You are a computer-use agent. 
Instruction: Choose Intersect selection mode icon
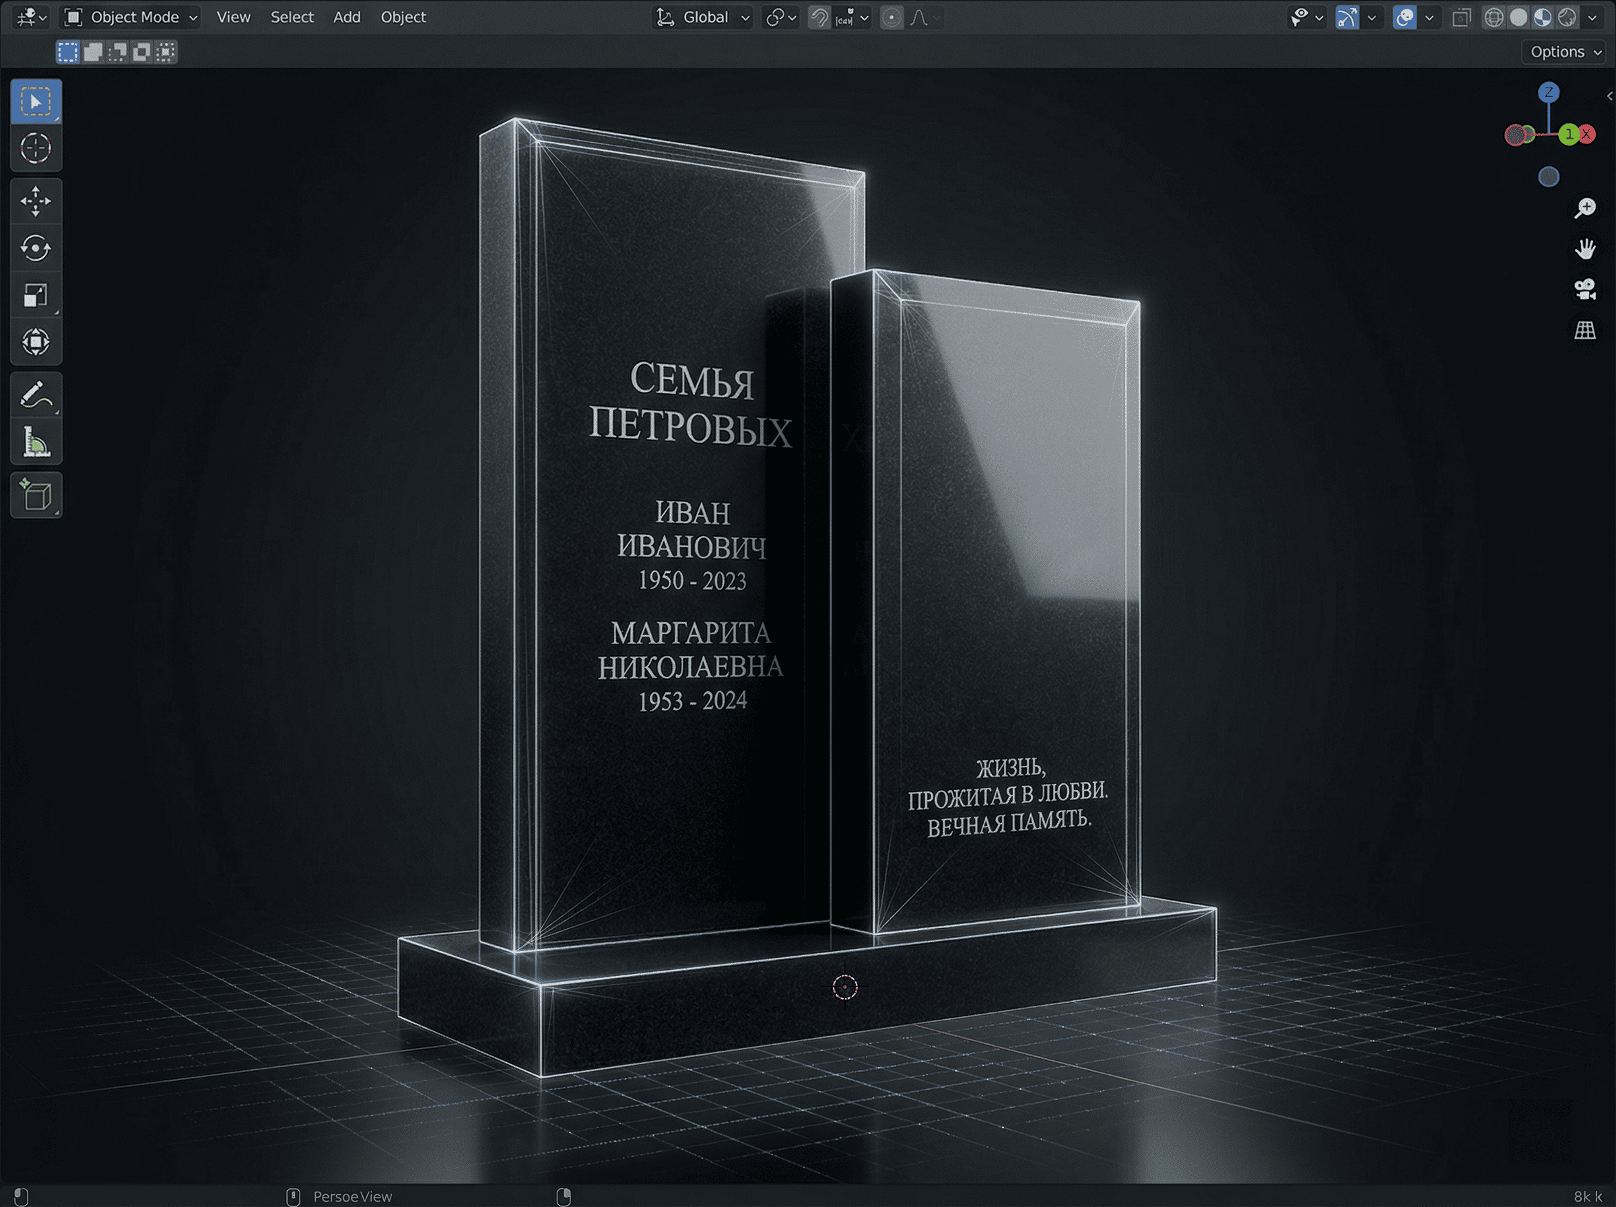click(x=166, y=52)
